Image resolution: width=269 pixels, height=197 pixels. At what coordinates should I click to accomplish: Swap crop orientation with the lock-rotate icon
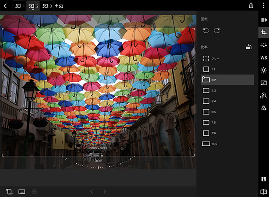tap(248, 47)
